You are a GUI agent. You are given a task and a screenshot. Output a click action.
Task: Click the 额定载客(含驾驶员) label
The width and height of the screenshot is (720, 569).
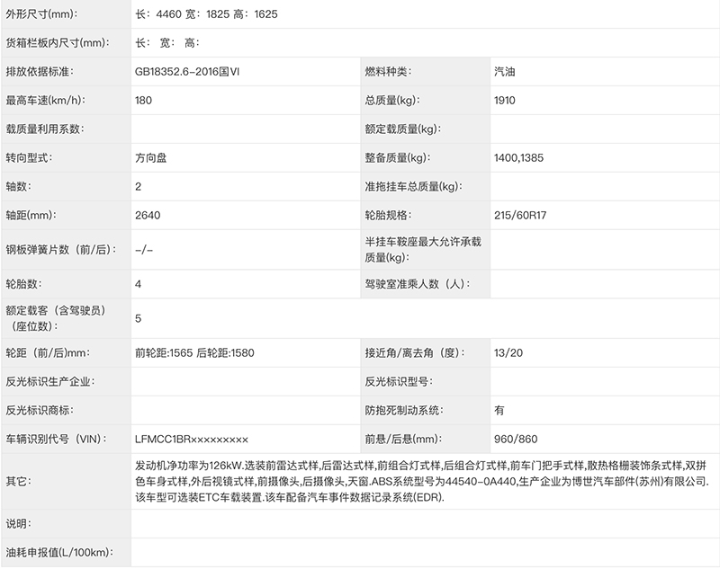tap(58, 319)
